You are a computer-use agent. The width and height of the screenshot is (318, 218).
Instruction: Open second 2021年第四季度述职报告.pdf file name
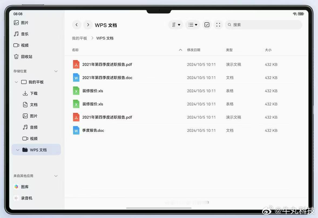107,117
